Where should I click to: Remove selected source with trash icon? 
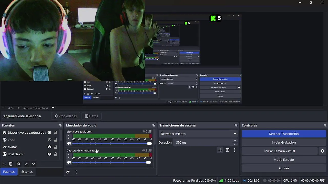(x=11, y=164)
